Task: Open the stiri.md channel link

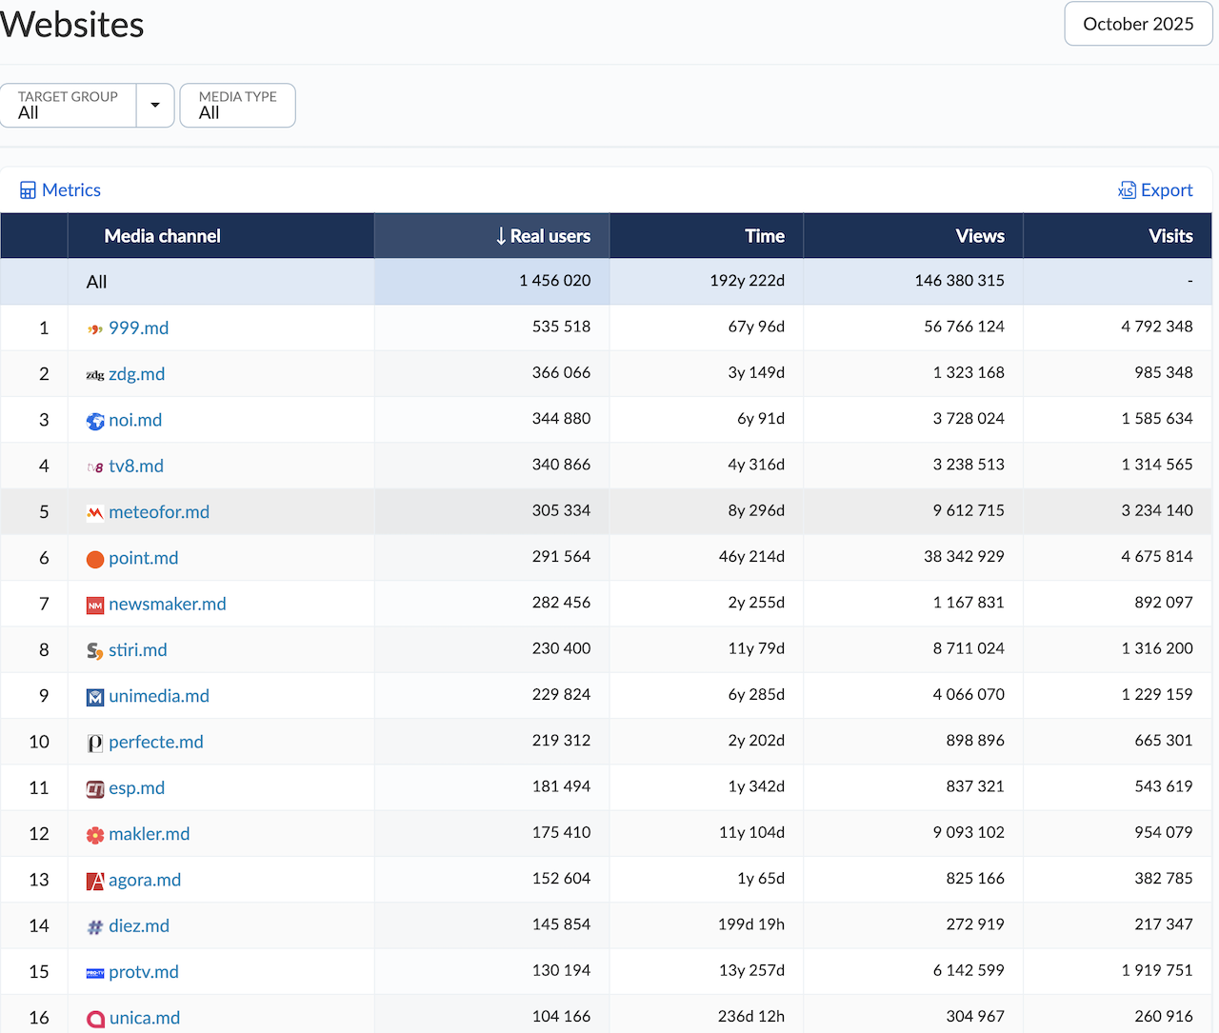Action: click(138, 650)
